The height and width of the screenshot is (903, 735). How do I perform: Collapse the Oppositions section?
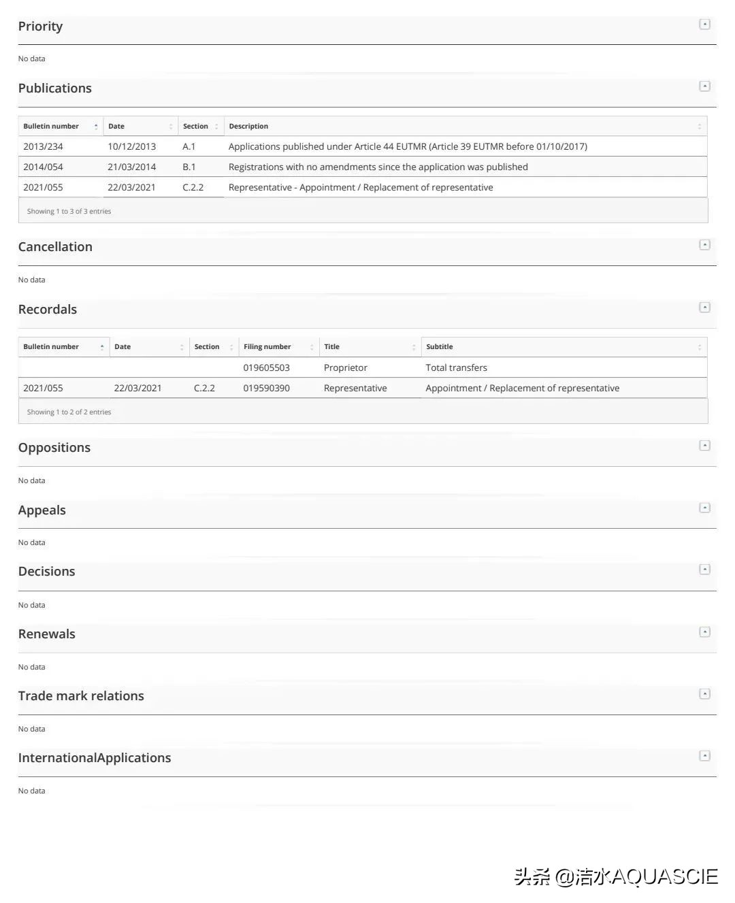coord(704,446)
